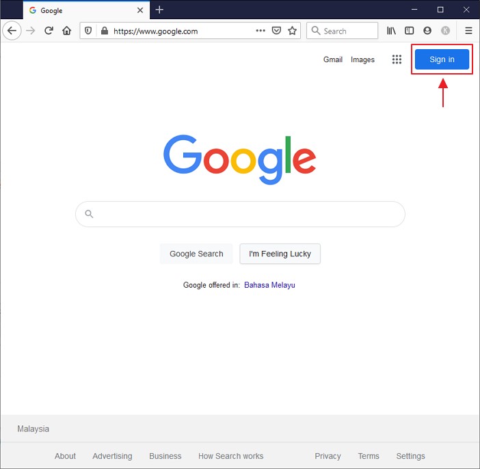Open the Settings footer menu
Image resolution: width=480 pixels, height=469 pixels.
(x=410, y=456)
